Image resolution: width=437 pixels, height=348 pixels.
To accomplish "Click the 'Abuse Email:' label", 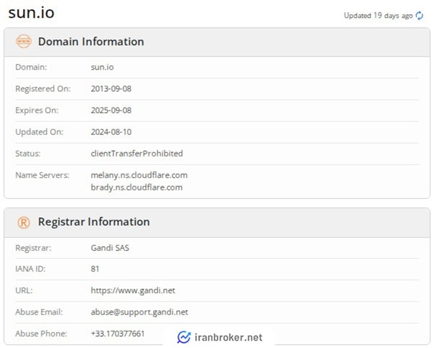I will click(x=39, y=312).
